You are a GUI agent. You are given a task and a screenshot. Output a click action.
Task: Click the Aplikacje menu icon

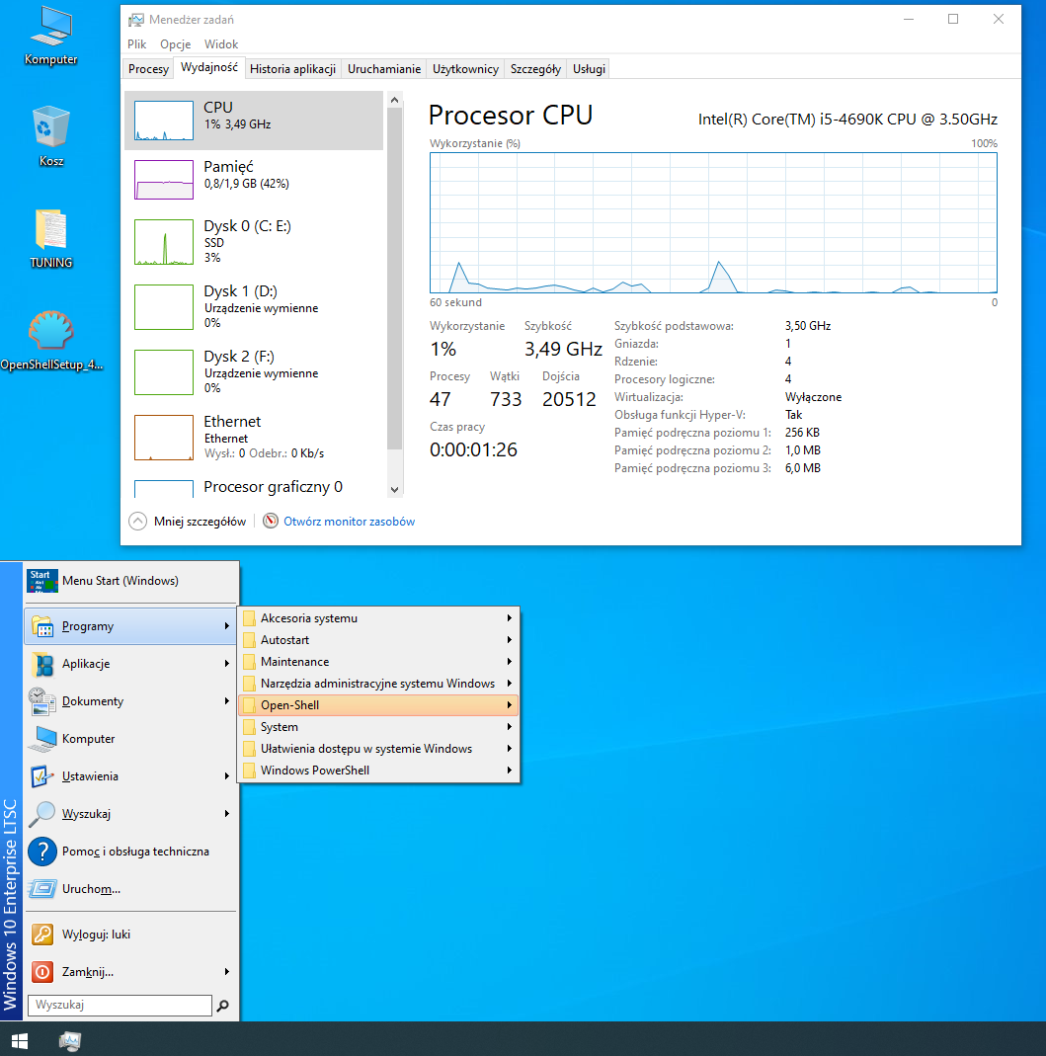coord(43,664)
